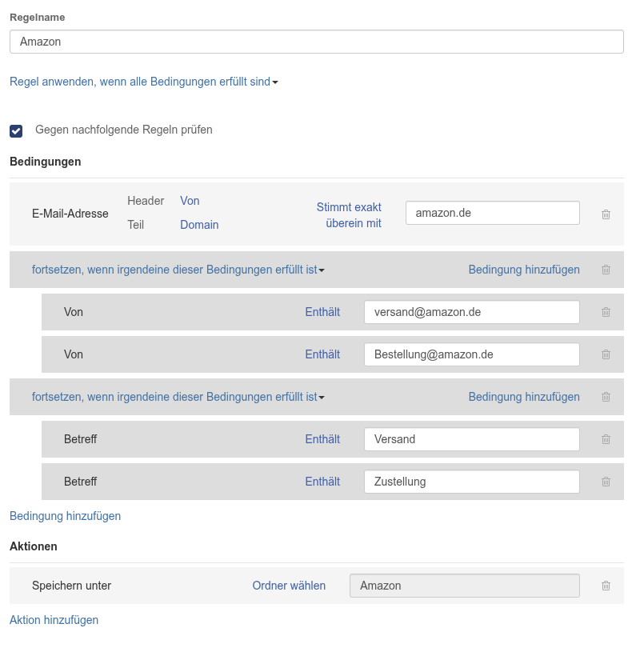
Task: Click the 'Regelname' field label
Action: [x=38, y=17]
